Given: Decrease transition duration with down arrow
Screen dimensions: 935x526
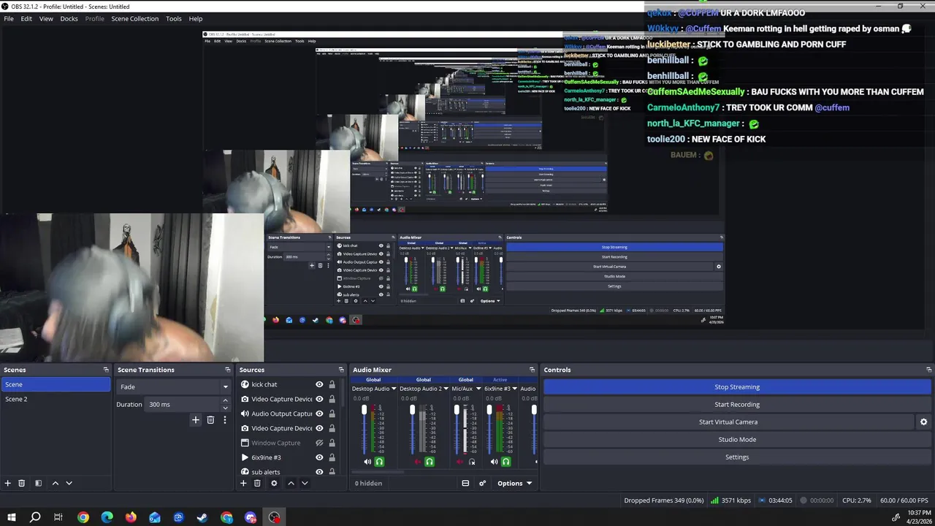Looking at the screenshot, I should [225, 408].
